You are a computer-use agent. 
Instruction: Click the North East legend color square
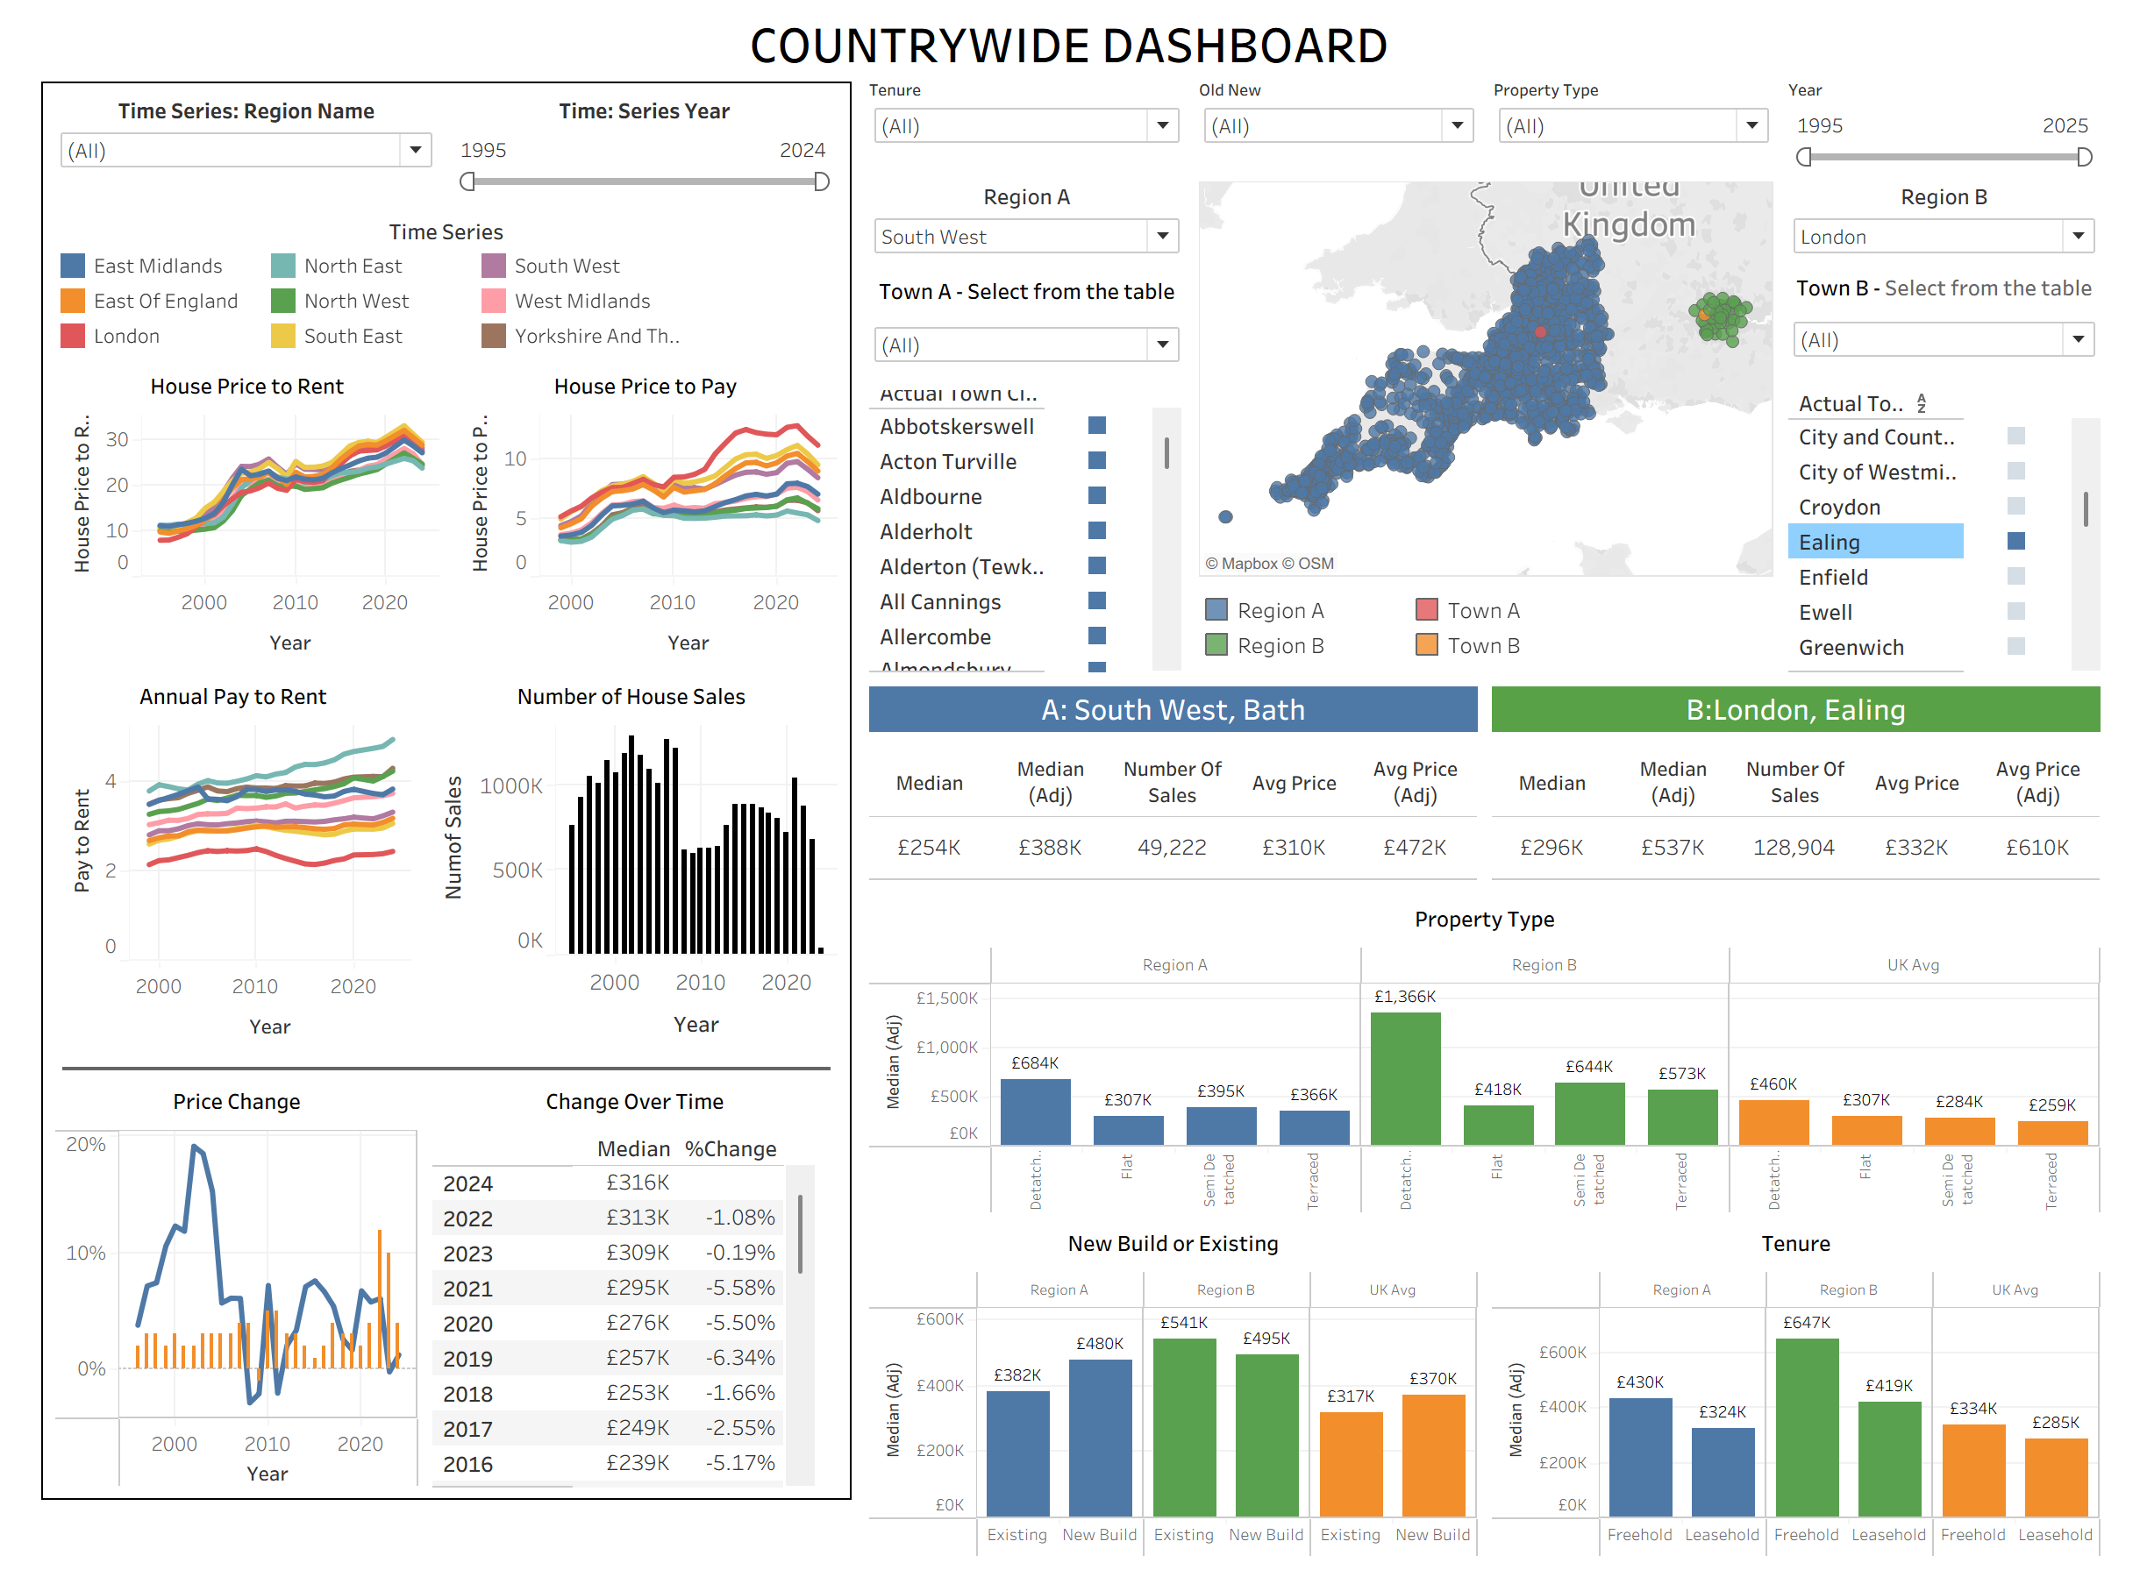[282, 266]
